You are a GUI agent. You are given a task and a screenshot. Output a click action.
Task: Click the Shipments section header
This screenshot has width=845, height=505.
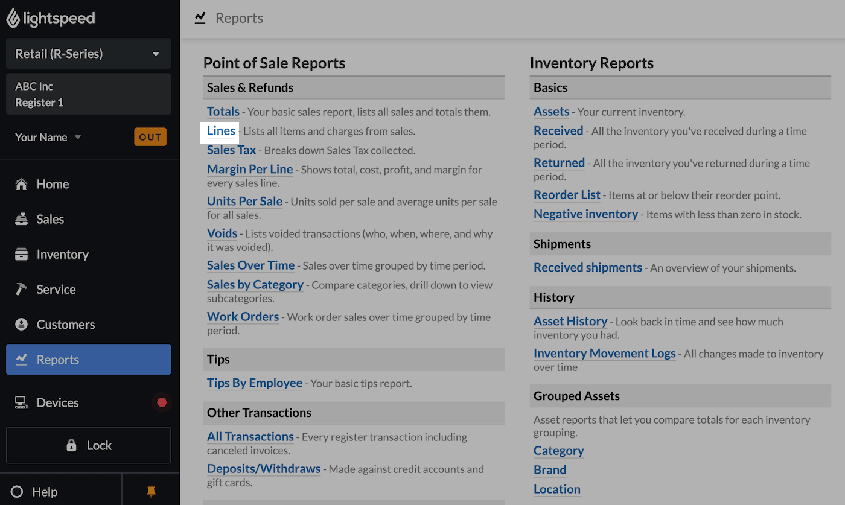coord(680,244)
